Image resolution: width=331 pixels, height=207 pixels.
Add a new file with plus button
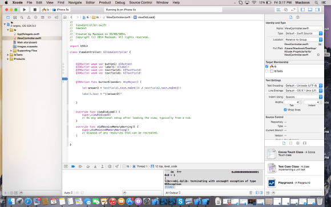(x=5, y=193)
